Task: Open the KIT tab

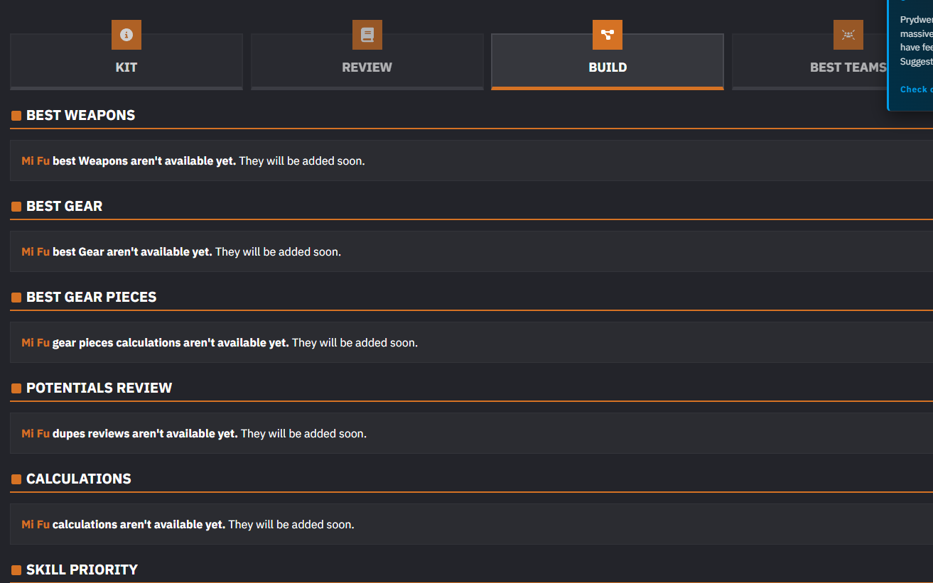Action: click(126, 62)
